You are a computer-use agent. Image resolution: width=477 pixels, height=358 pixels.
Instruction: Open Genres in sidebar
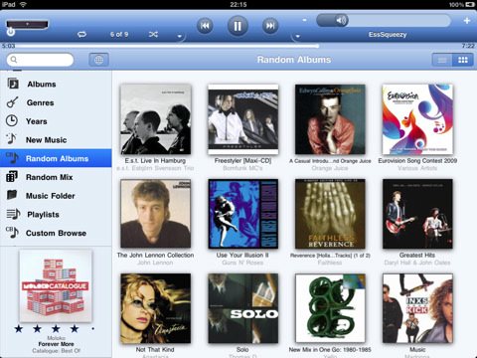pos(56,102)
